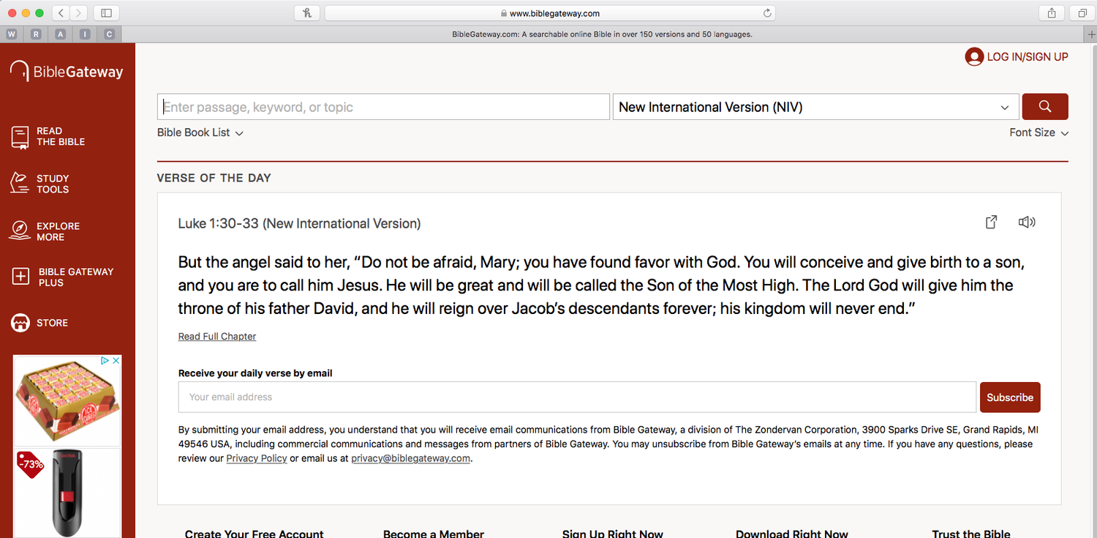The image size is (1097, 538).
Task: Open the C favorites bar bookmark
Action: [x=110, y=34]
